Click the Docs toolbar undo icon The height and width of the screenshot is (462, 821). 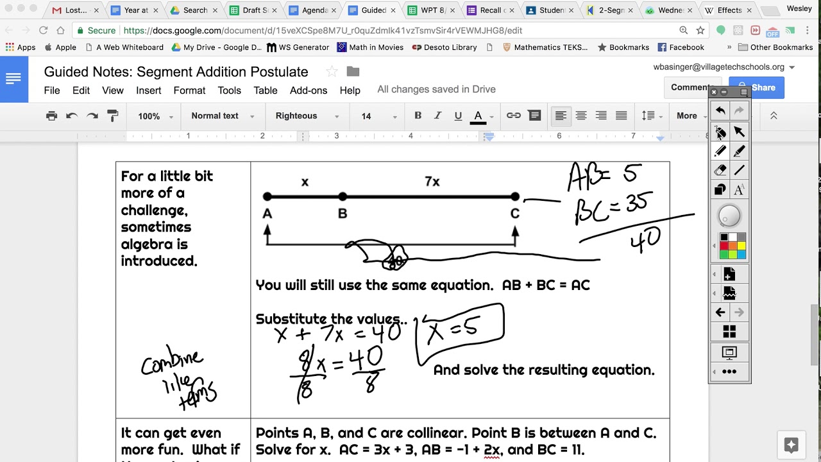[72, 116]
